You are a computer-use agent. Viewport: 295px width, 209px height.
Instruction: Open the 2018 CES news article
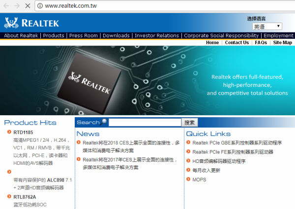point(131,147)
